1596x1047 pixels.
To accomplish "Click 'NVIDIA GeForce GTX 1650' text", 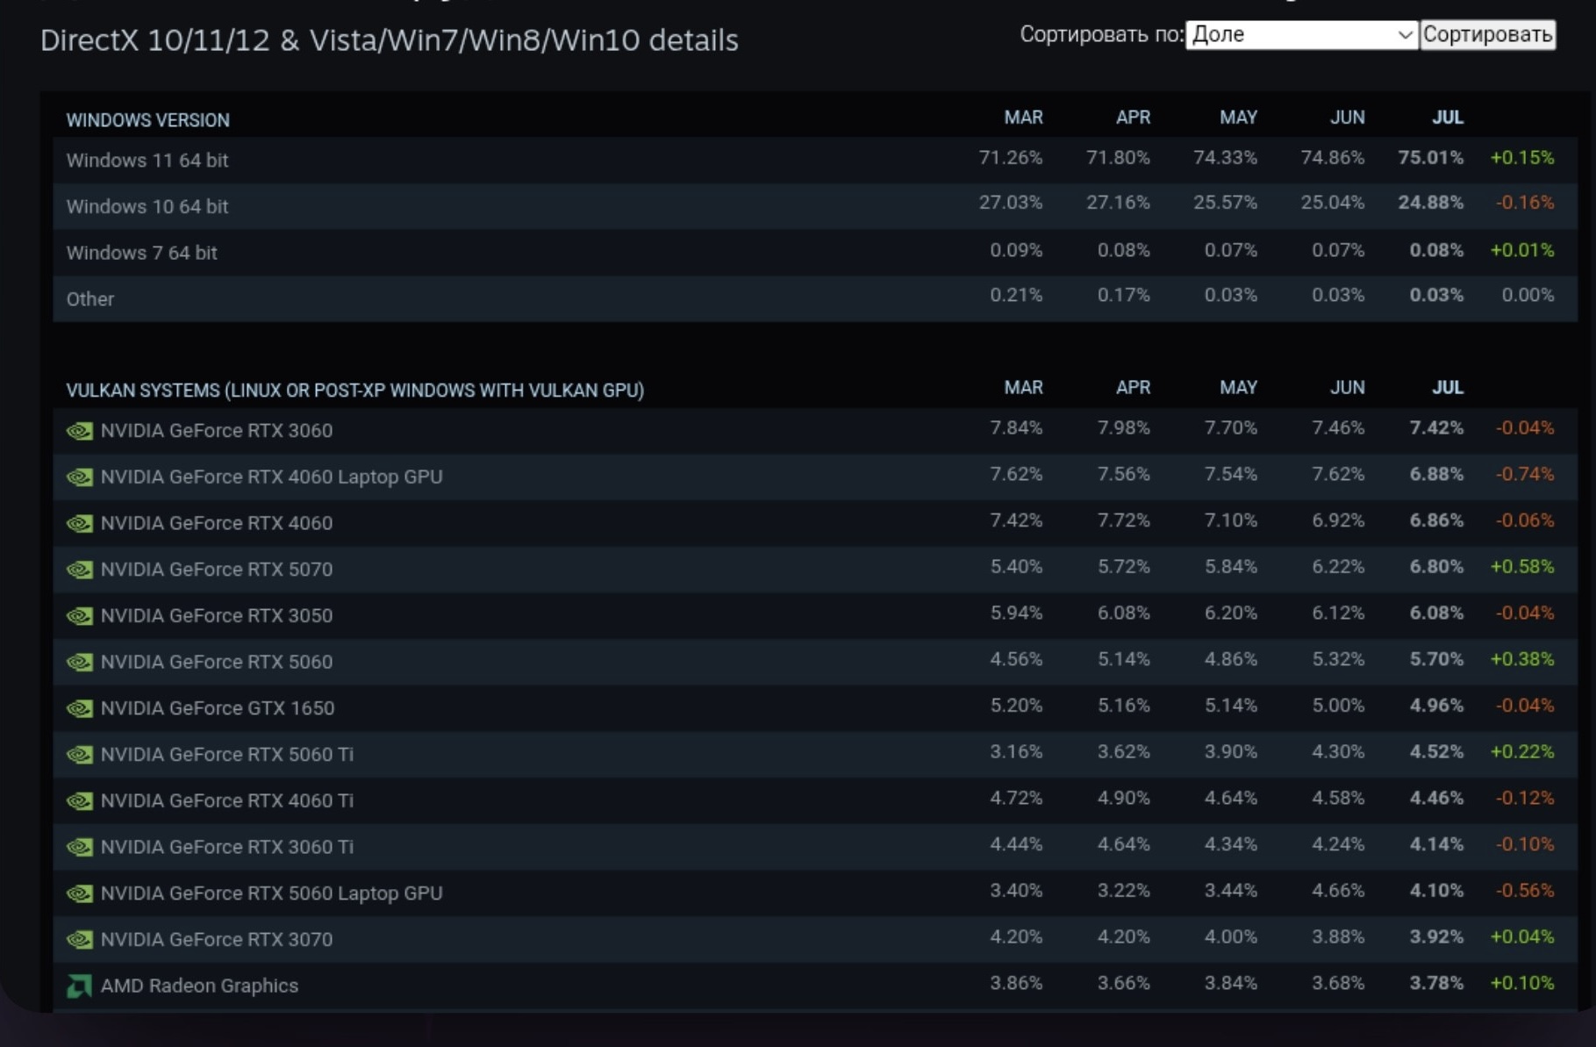I will pos(218,708).
